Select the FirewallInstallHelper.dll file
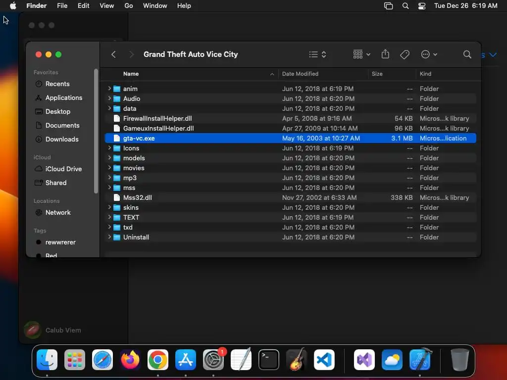 point(290,118)
